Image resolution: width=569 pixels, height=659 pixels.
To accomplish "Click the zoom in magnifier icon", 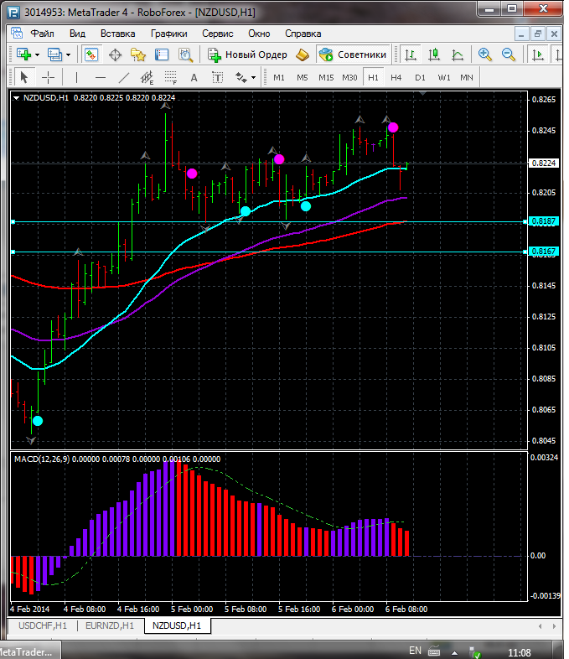I will (x=484, y=54).
